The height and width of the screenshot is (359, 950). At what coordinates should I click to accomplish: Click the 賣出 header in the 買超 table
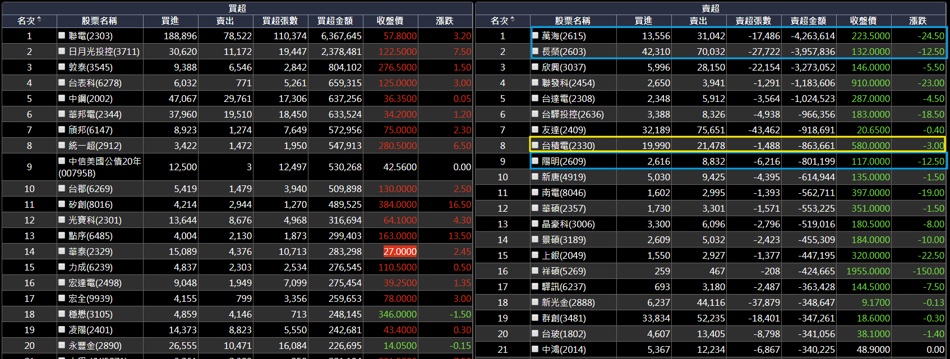225,21
